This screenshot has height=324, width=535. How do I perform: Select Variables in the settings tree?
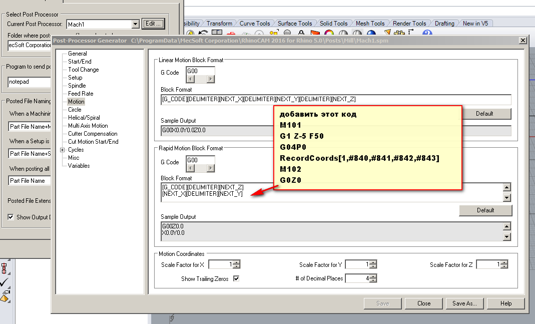pyautogui.click(x=79, y=166)
